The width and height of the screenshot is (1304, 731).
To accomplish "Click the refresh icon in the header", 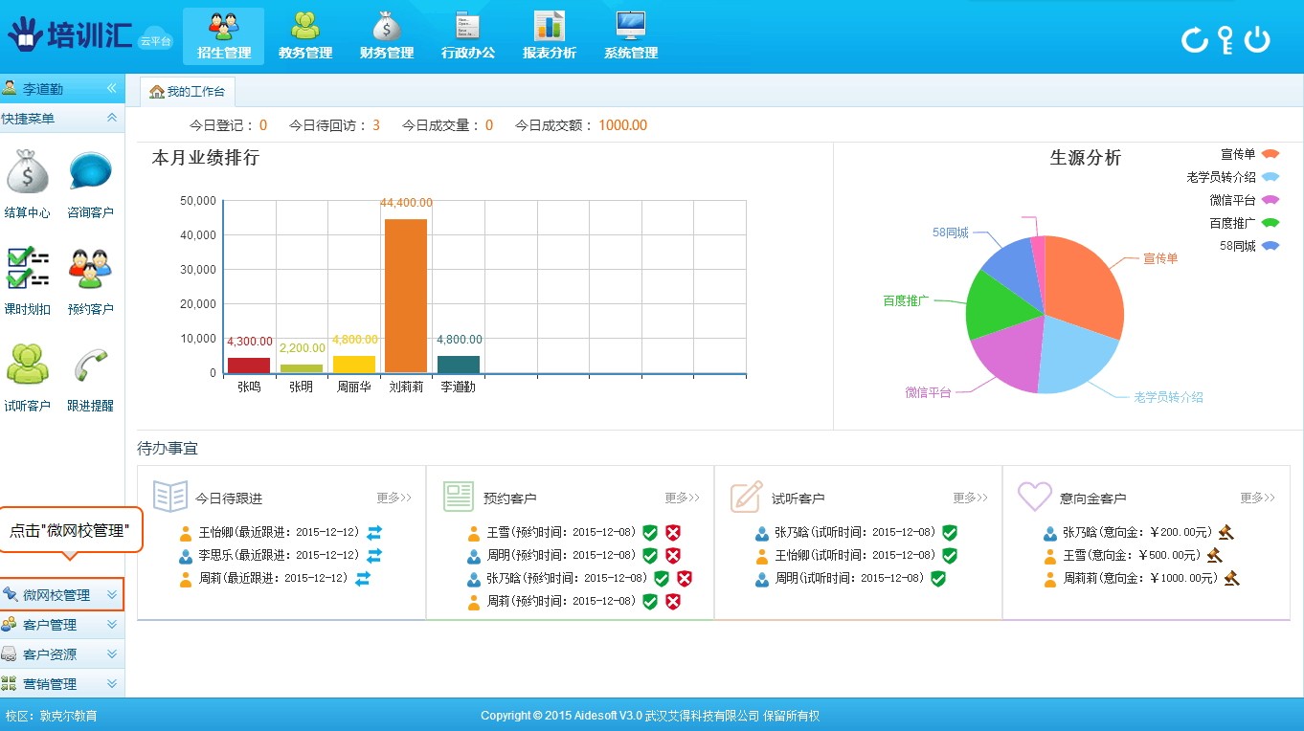I will click(1195, 39).
